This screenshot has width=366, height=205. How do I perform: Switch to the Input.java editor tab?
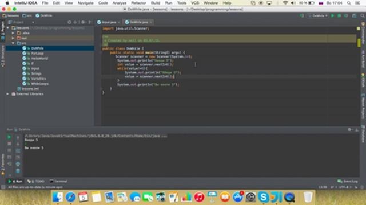point(108,22)
